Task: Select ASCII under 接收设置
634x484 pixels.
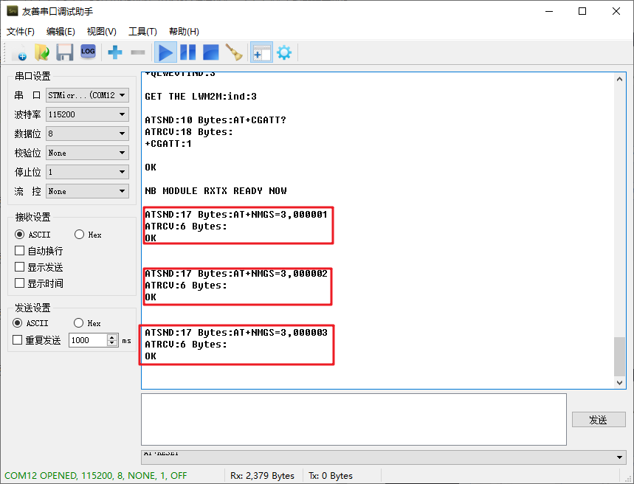Action: [x=32, y=235]
